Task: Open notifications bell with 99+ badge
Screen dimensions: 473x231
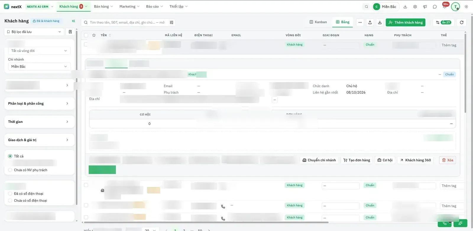Action: pyautogui.click(x=445, y=6)
